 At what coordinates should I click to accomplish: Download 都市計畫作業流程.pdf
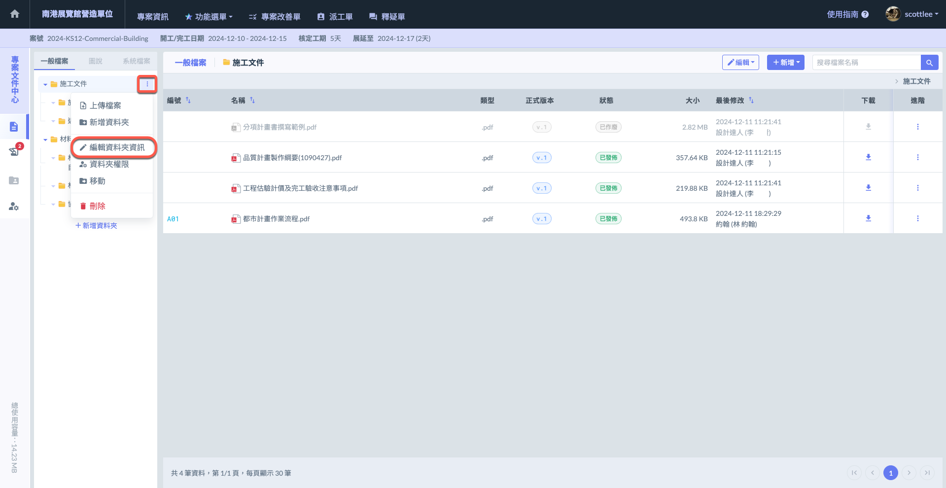tap(868, 218)
